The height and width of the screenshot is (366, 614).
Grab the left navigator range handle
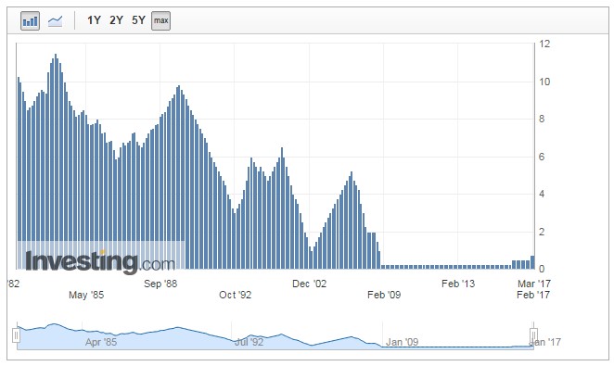click(17, 335)
